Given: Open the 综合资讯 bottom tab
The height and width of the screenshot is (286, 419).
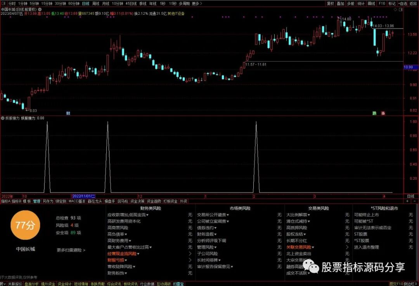Looking at the screenshot, I should (114, 284).
